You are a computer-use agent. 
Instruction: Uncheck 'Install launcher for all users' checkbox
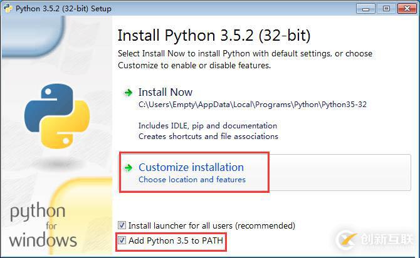coord(122,225)
